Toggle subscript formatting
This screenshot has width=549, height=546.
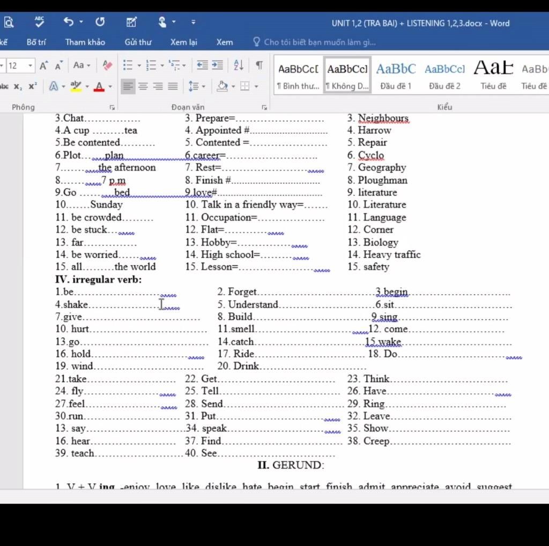[x=18, y=86]
